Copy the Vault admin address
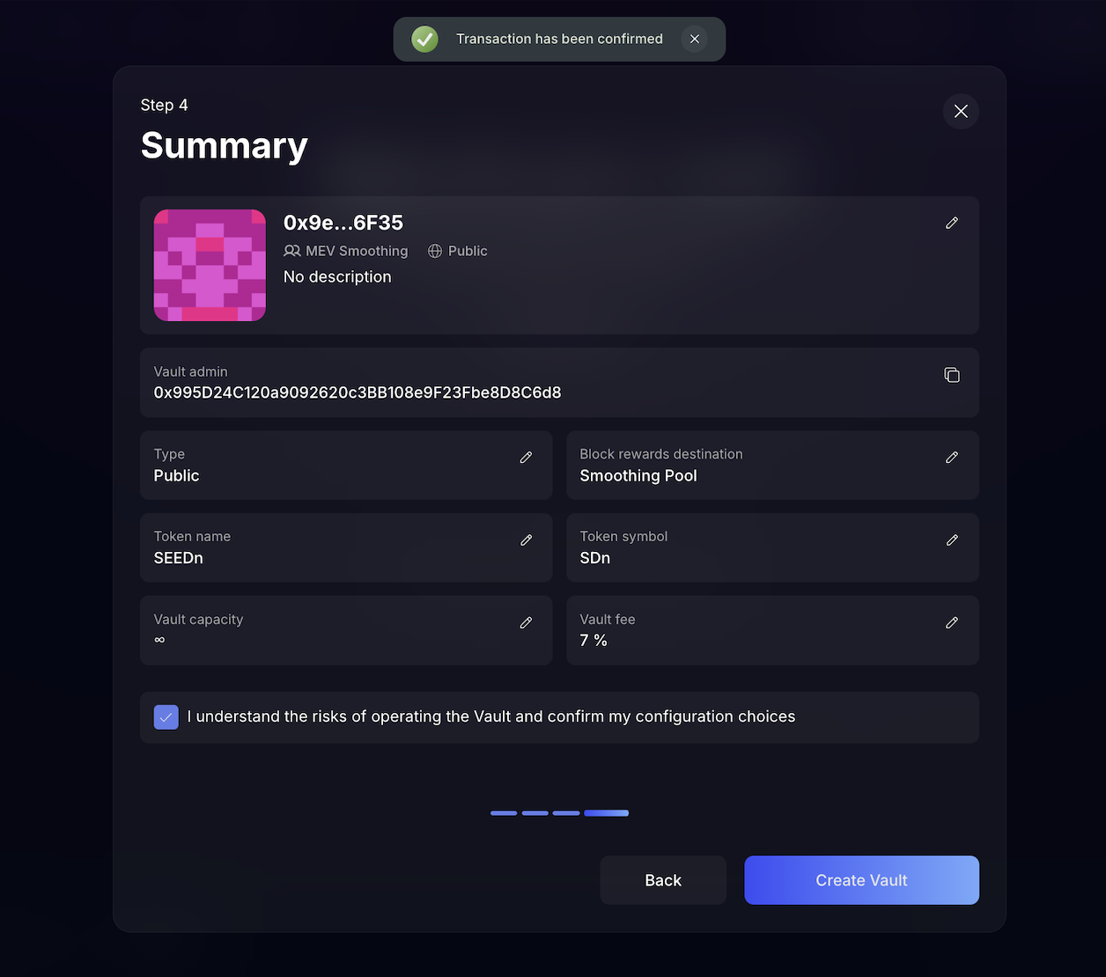The height and width of the screenshot is (977, 1106). click(952, 375)
